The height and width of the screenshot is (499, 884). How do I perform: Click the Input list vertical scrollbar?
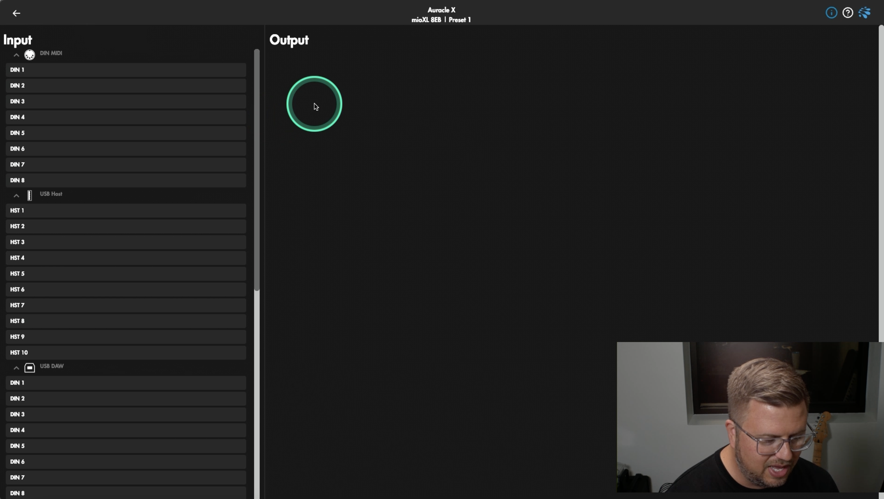pos(257,170)
